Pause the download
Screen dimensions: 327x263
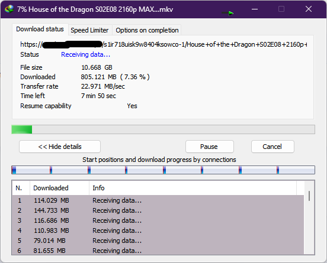tap(209, 147)
